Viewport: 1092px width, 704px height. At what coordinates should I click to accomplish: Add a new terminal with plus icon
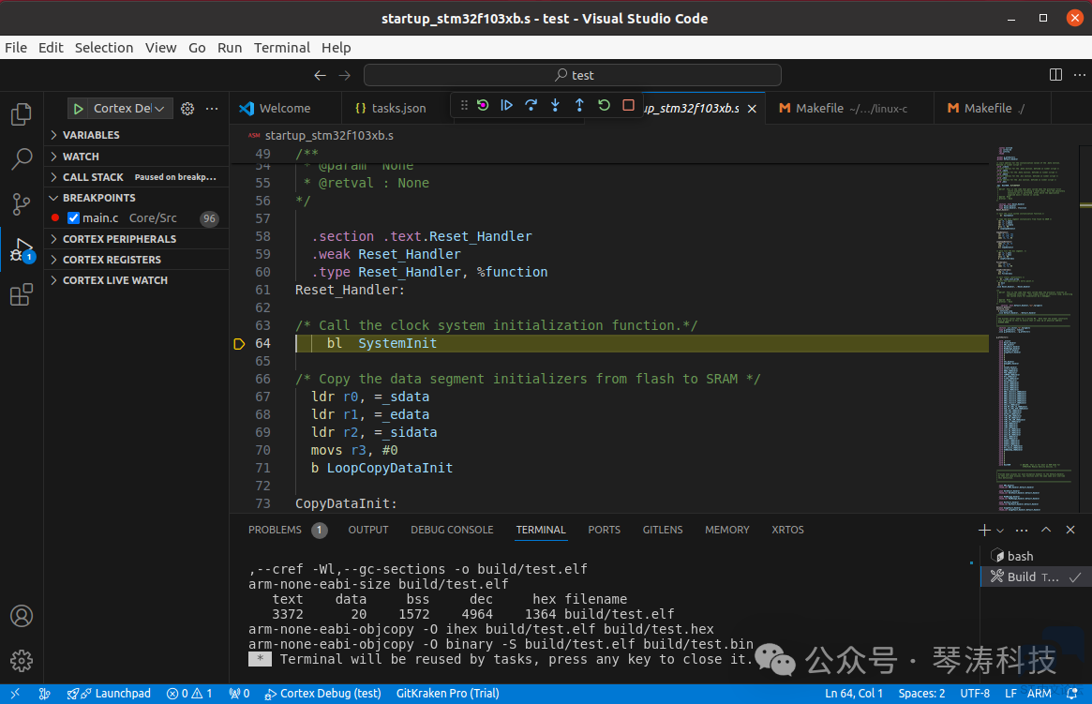click(984, 530)
